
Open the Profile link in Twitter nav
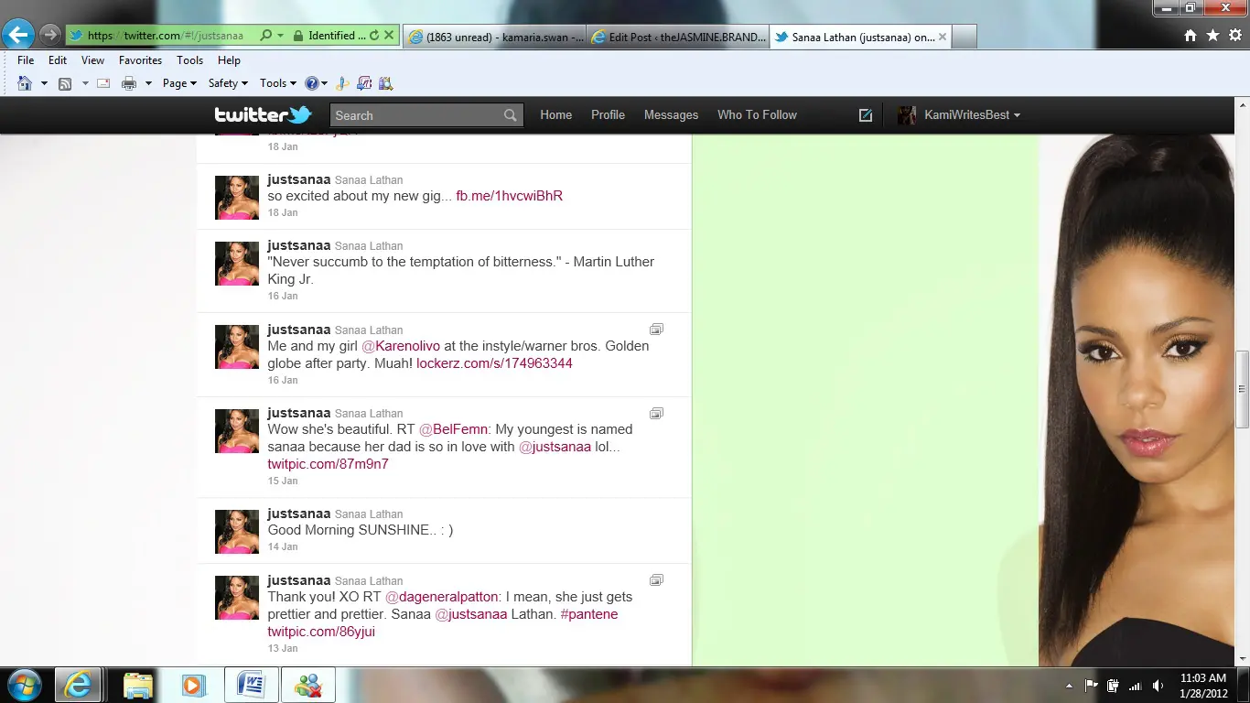[608, 115]
